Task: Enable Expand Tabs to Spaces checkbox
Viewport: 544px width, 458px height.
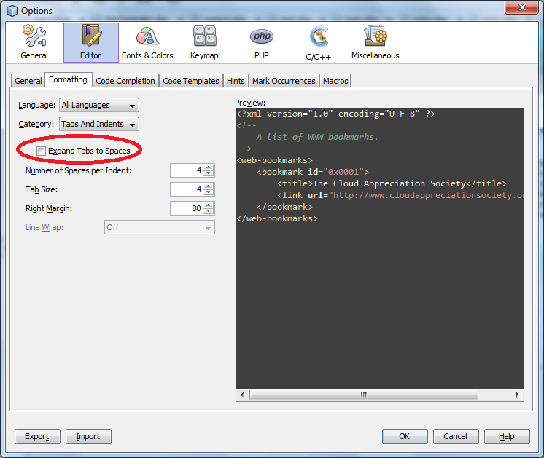Action: (41, 151)
